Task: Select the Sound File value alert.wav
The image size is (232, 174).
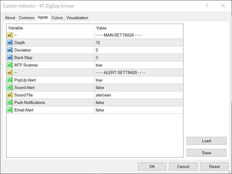Action: 103,95
